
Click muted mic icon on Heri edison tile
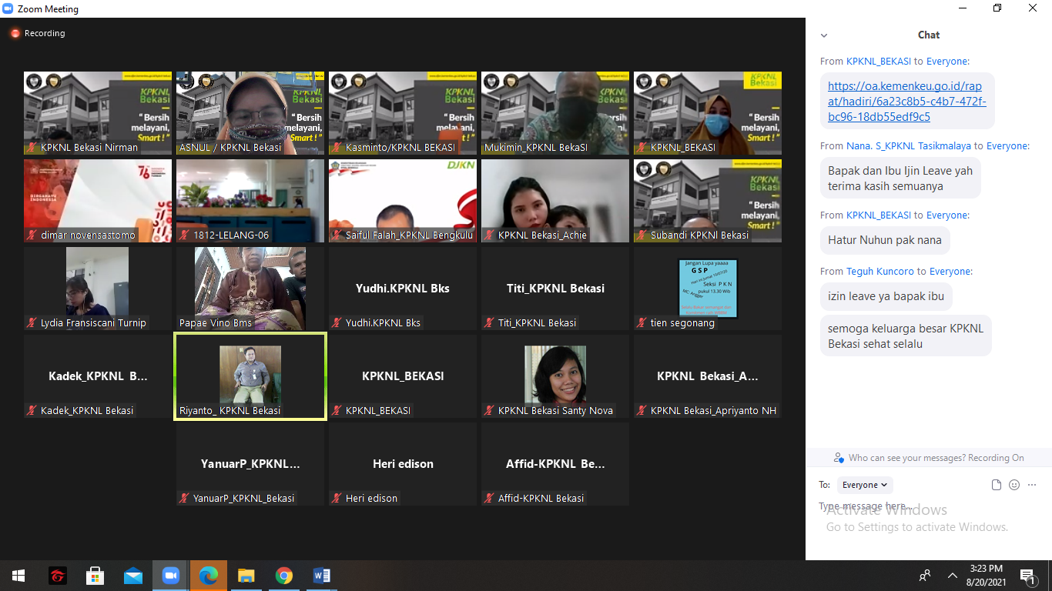pos(337,499)
